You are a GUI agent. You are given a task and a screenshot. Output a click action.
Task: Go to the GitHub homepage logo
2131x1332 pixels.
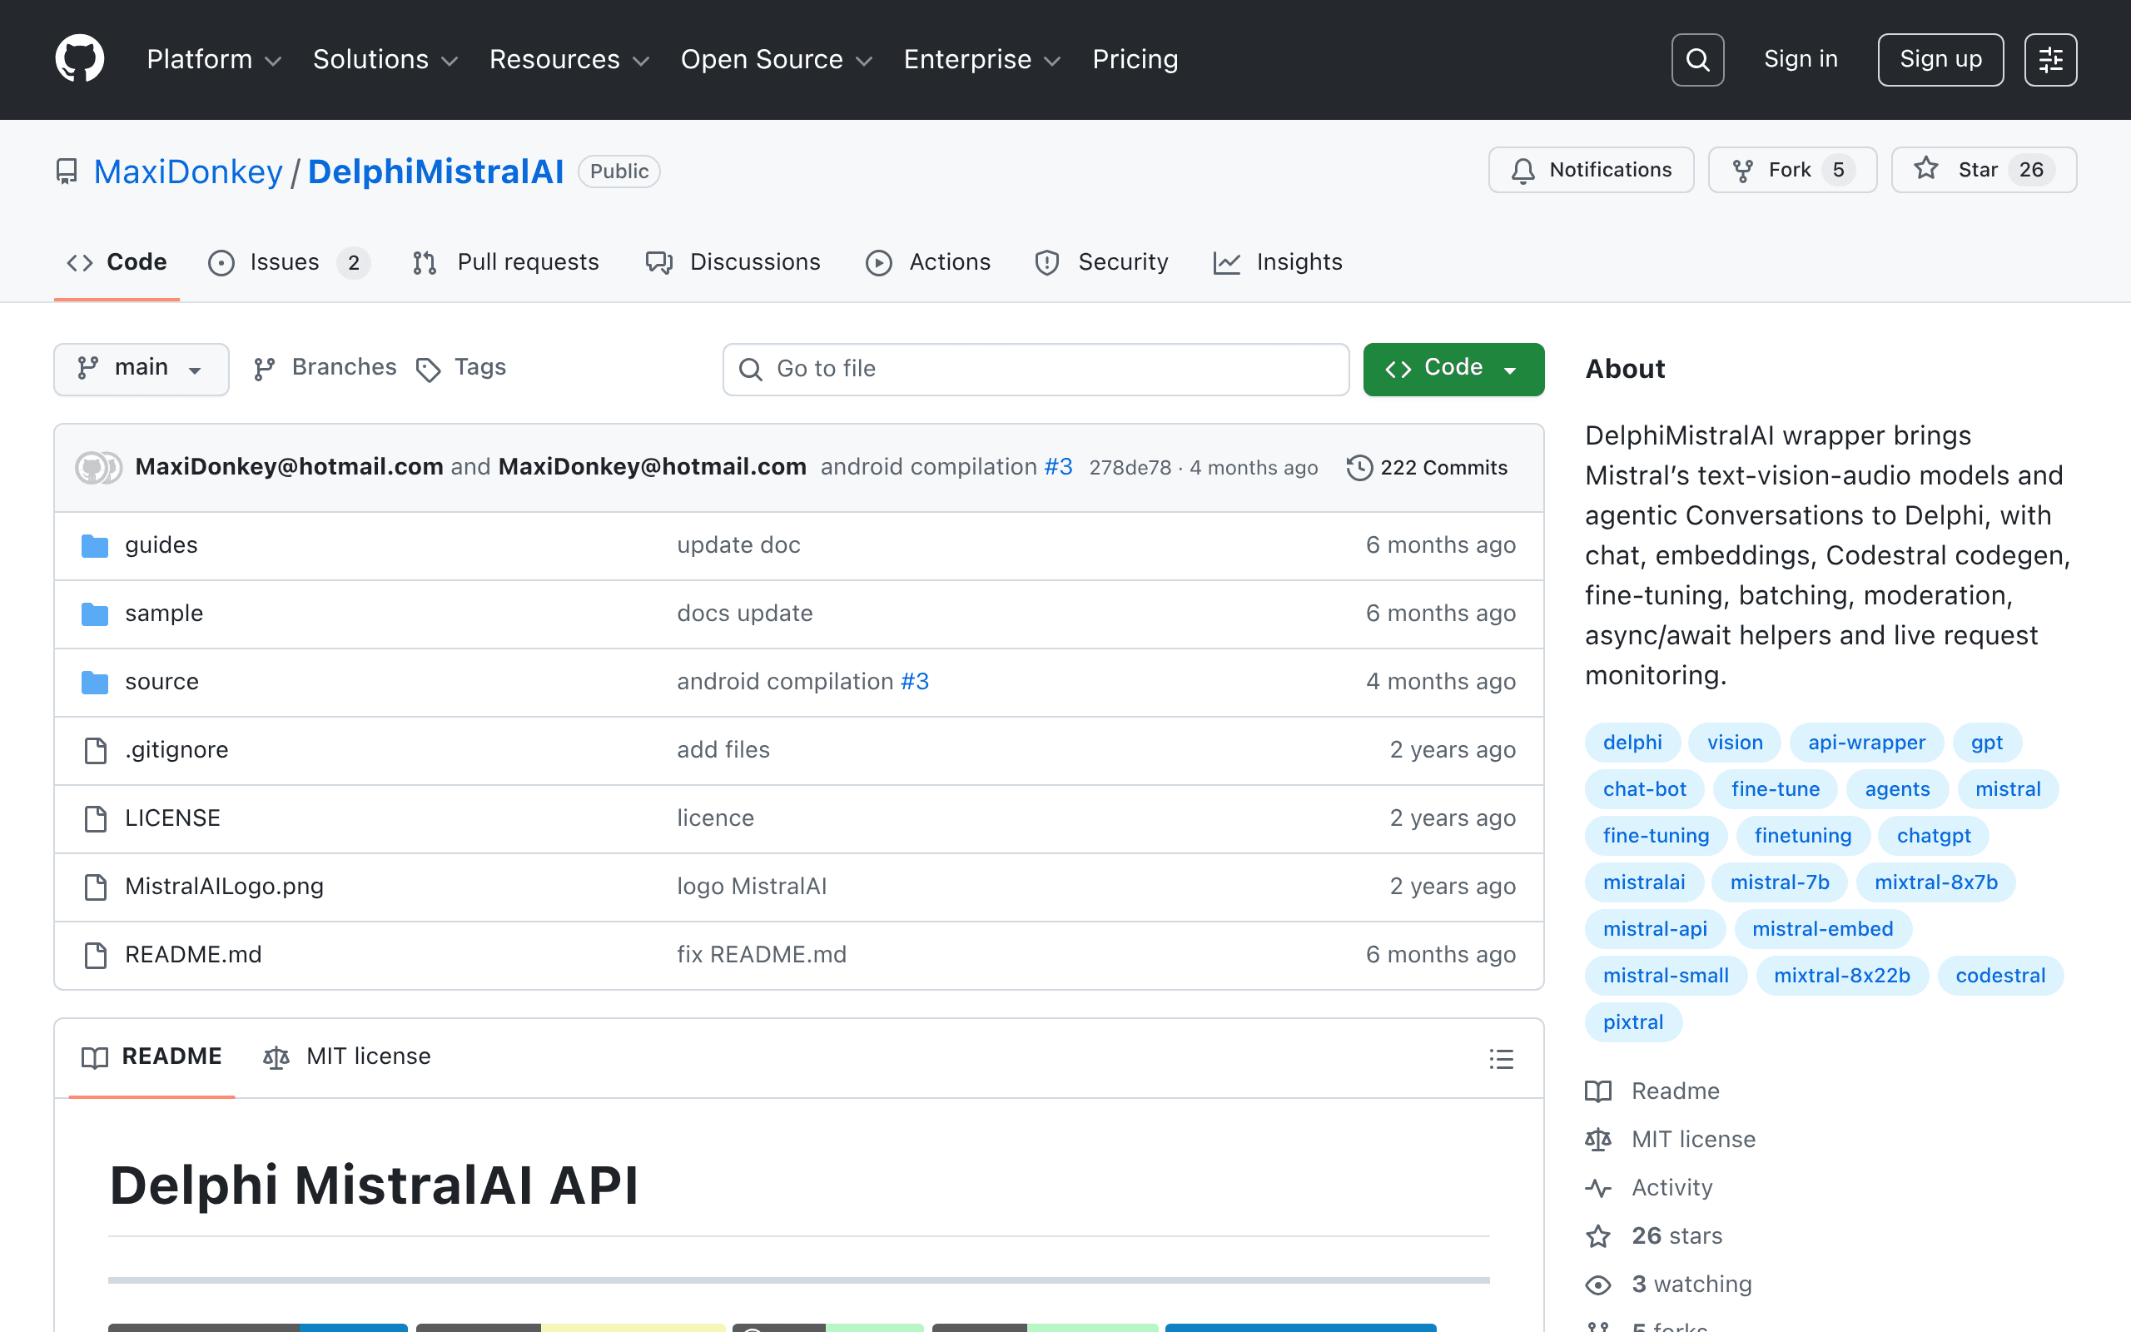79,59
